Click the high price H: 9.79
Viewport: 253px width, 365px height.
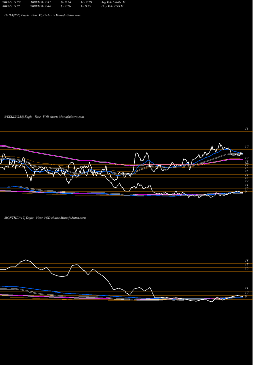tap(87, 2)
